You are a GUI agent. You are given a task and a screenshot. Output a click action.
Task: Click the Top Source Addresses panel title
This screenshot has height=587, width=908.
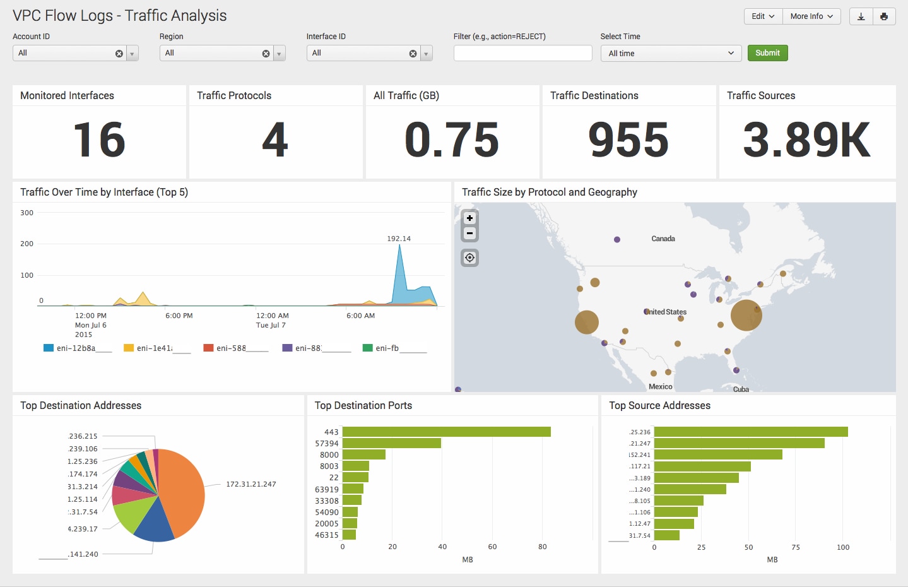(660, 405)
